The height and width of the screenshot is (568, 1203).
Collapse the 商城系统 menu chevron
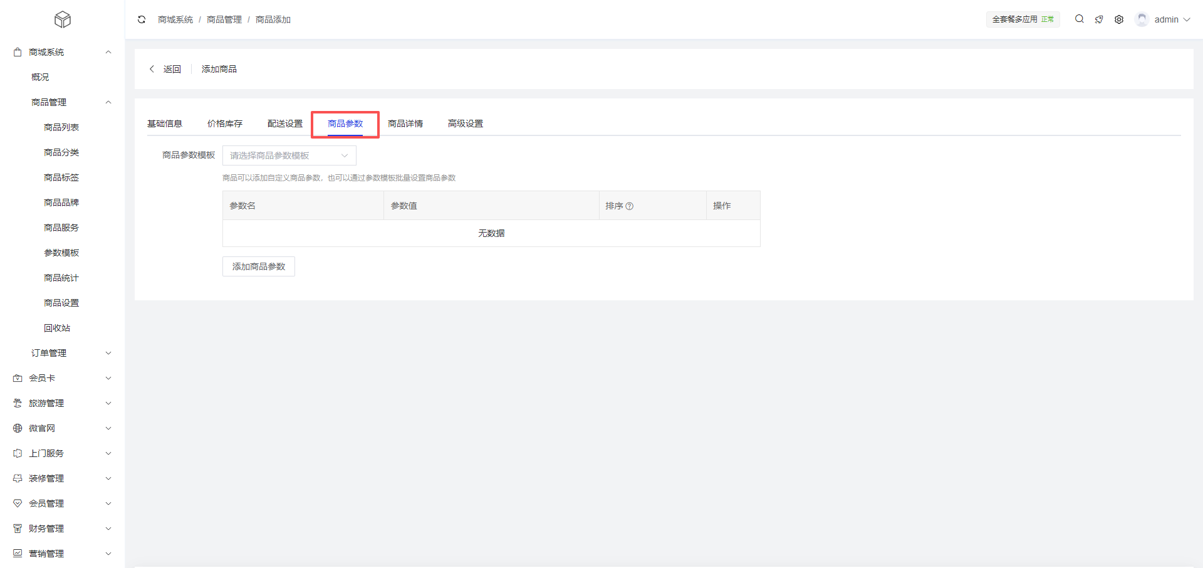pyautogui.click(x=108, y=52)
